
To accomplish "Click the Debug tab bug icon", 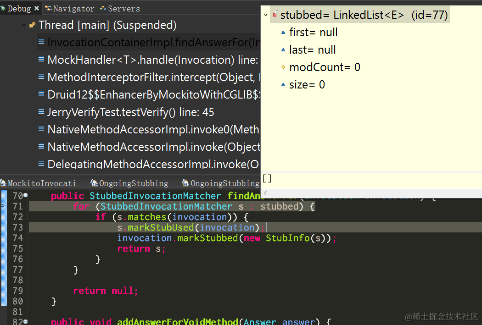I will coord(3,8).
